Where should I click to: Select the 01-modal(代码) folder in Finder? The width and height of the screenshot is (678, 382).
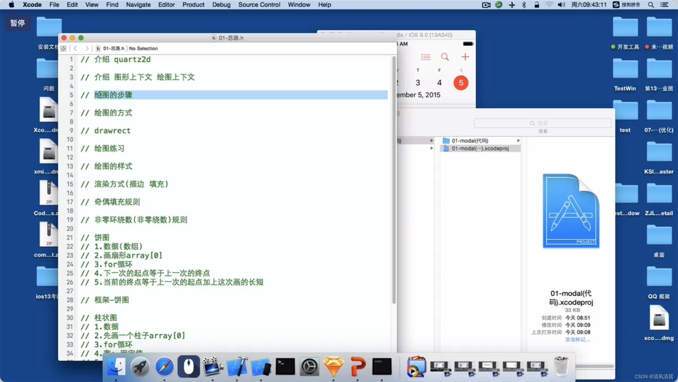[x=480, y=141]
